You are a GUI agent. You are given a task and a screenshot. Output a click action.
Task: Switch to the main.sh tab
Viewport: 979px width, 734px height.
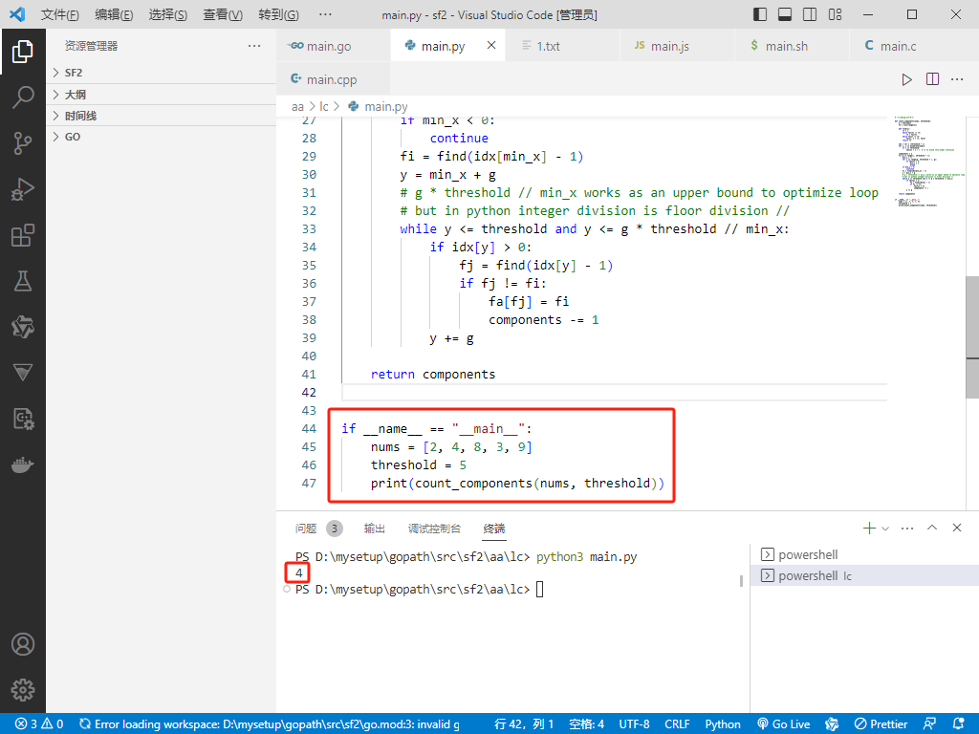[x=793, y=46]
